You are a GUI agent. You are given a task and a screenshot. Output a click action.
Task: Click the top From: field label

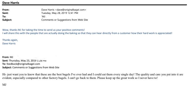(6, 10)
